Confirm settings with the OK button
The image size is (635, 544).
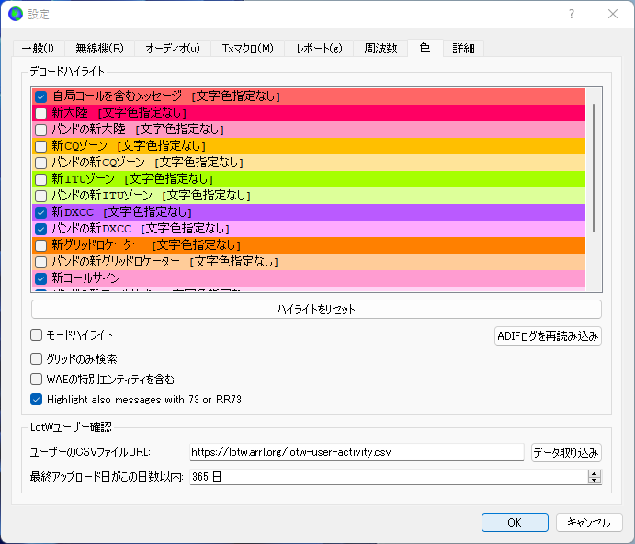click(515, 522)
